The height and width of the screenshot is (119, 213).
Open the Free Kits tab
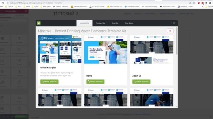click(x=115, y=23)
